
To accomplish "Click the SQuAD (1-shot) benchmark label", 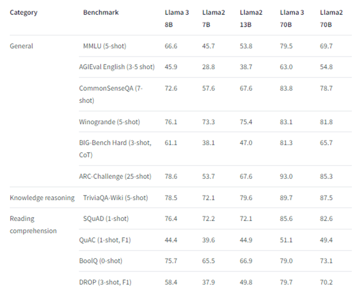I will tap(106, 219).
